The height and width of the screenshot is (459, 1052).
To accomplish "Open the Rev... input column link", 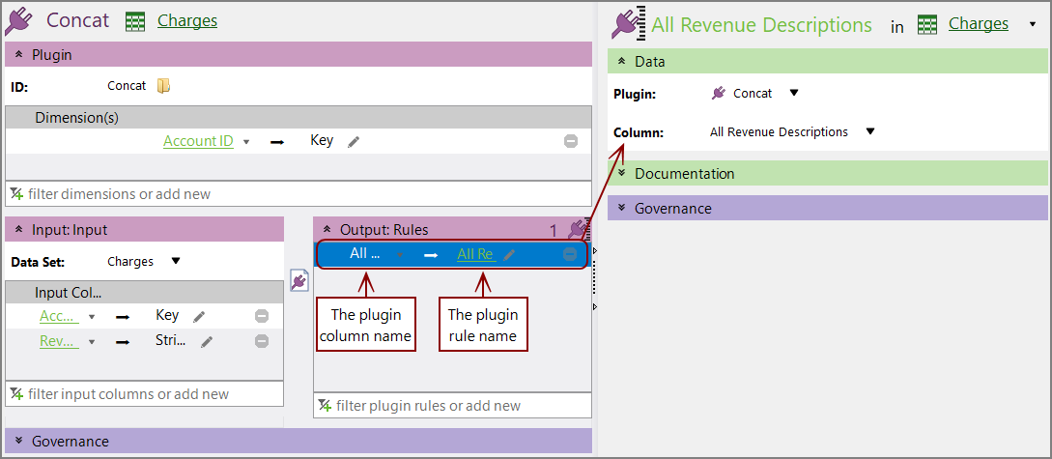I will pyautogui.click(x=59, y=341).
